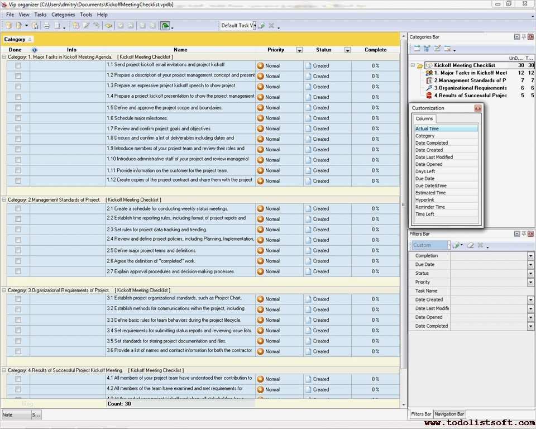Close the Customization dialog
Viewport: 536px width, 429px height.
(477, 108)
